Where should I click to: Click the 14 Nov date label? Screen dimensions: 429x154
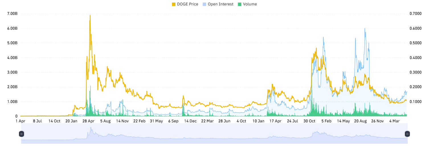122,121
